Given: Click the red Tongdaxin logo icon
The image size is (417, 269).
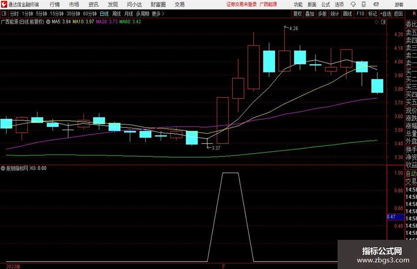Looking at the screenshot, I should coord(4,4).
